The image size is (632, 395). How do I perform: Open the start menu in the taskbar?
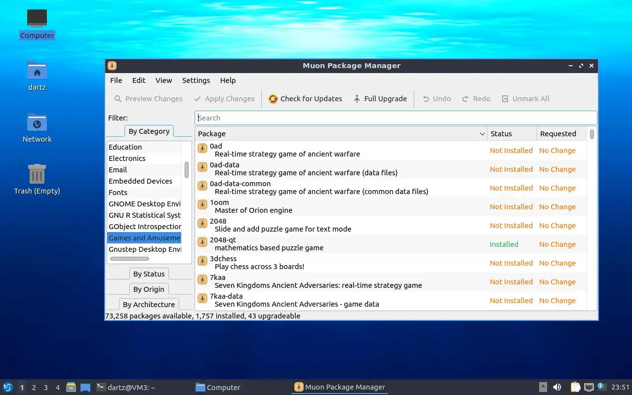click(x=8, y=387)
